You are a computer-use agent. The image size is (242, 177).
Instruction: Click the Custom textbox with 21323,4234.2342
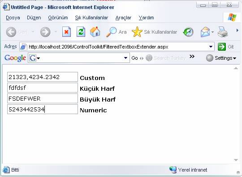coord(43,77)
